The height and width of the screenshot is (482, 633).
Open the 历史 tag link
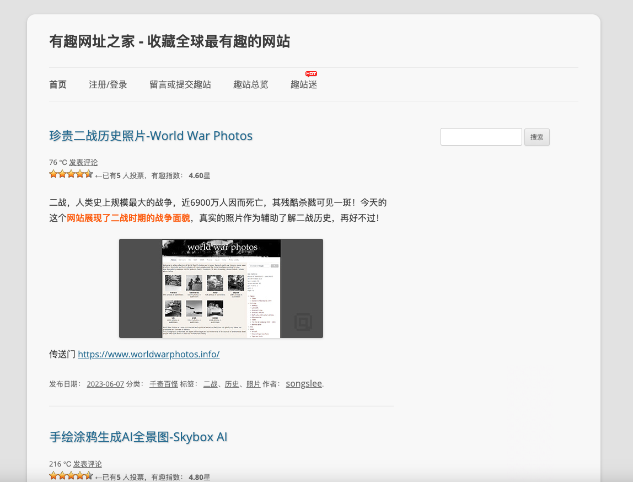click(232, 384)
